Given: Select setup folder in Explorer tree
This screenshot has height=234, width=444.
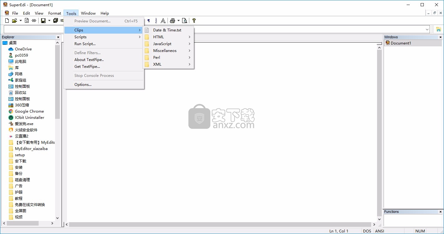Looking at the screenshot, I should tap(20, 155).
